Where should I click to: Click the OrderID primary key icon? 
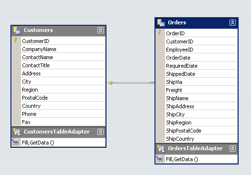pos(159,32)
